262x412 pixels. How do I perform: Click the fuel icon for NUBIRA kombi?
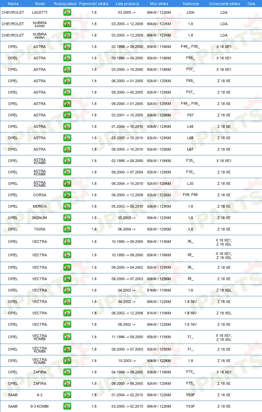coord(67,24)
